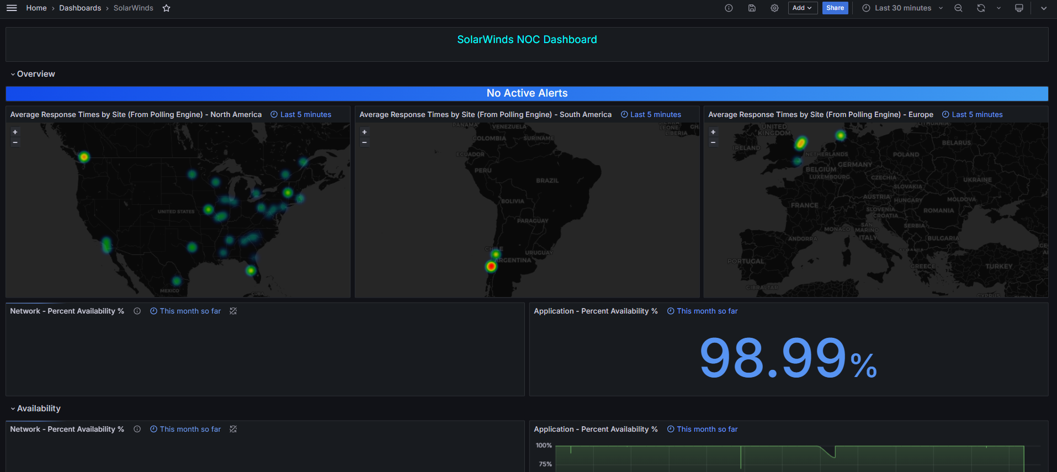Image resolution: width=1057 pixels, height=472 pixels.
Task: Open the dashboard insights info icon in the top bar
Action: pos(729,8)
